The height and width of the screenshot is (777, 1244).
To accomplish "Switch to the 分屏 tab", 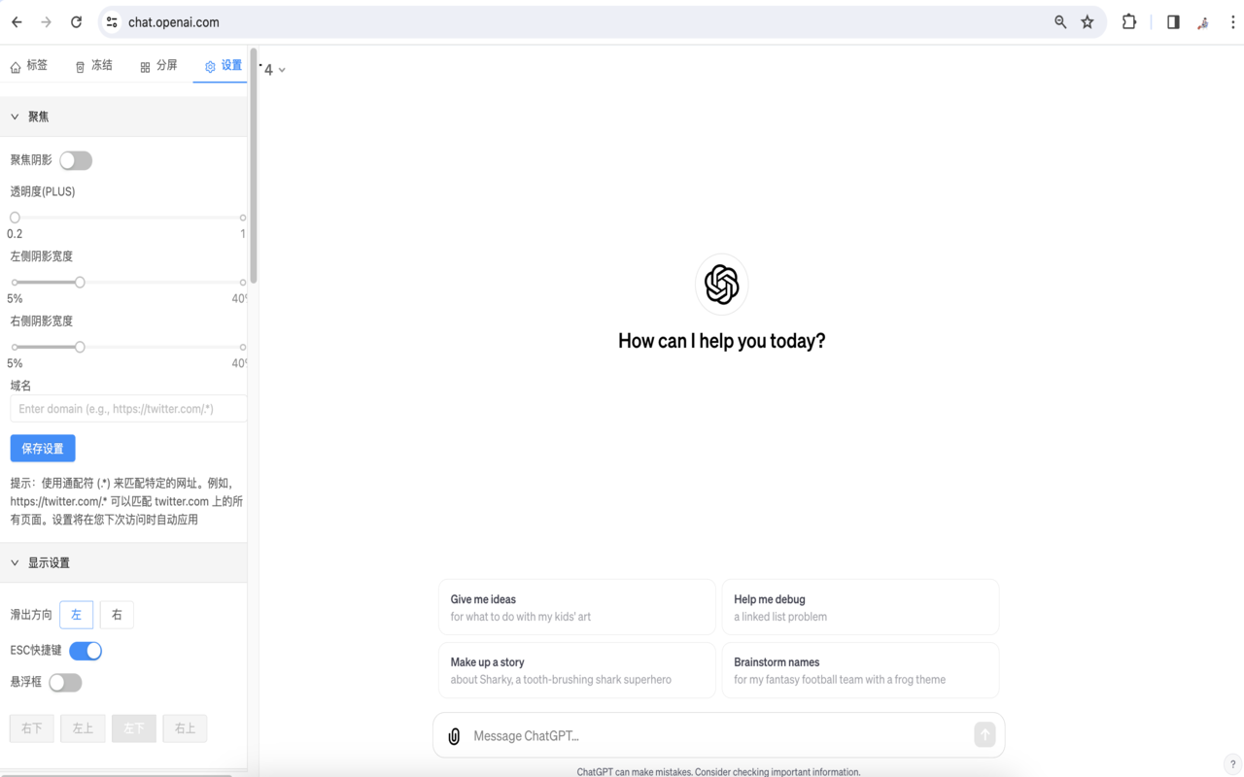I will point(158,65).
